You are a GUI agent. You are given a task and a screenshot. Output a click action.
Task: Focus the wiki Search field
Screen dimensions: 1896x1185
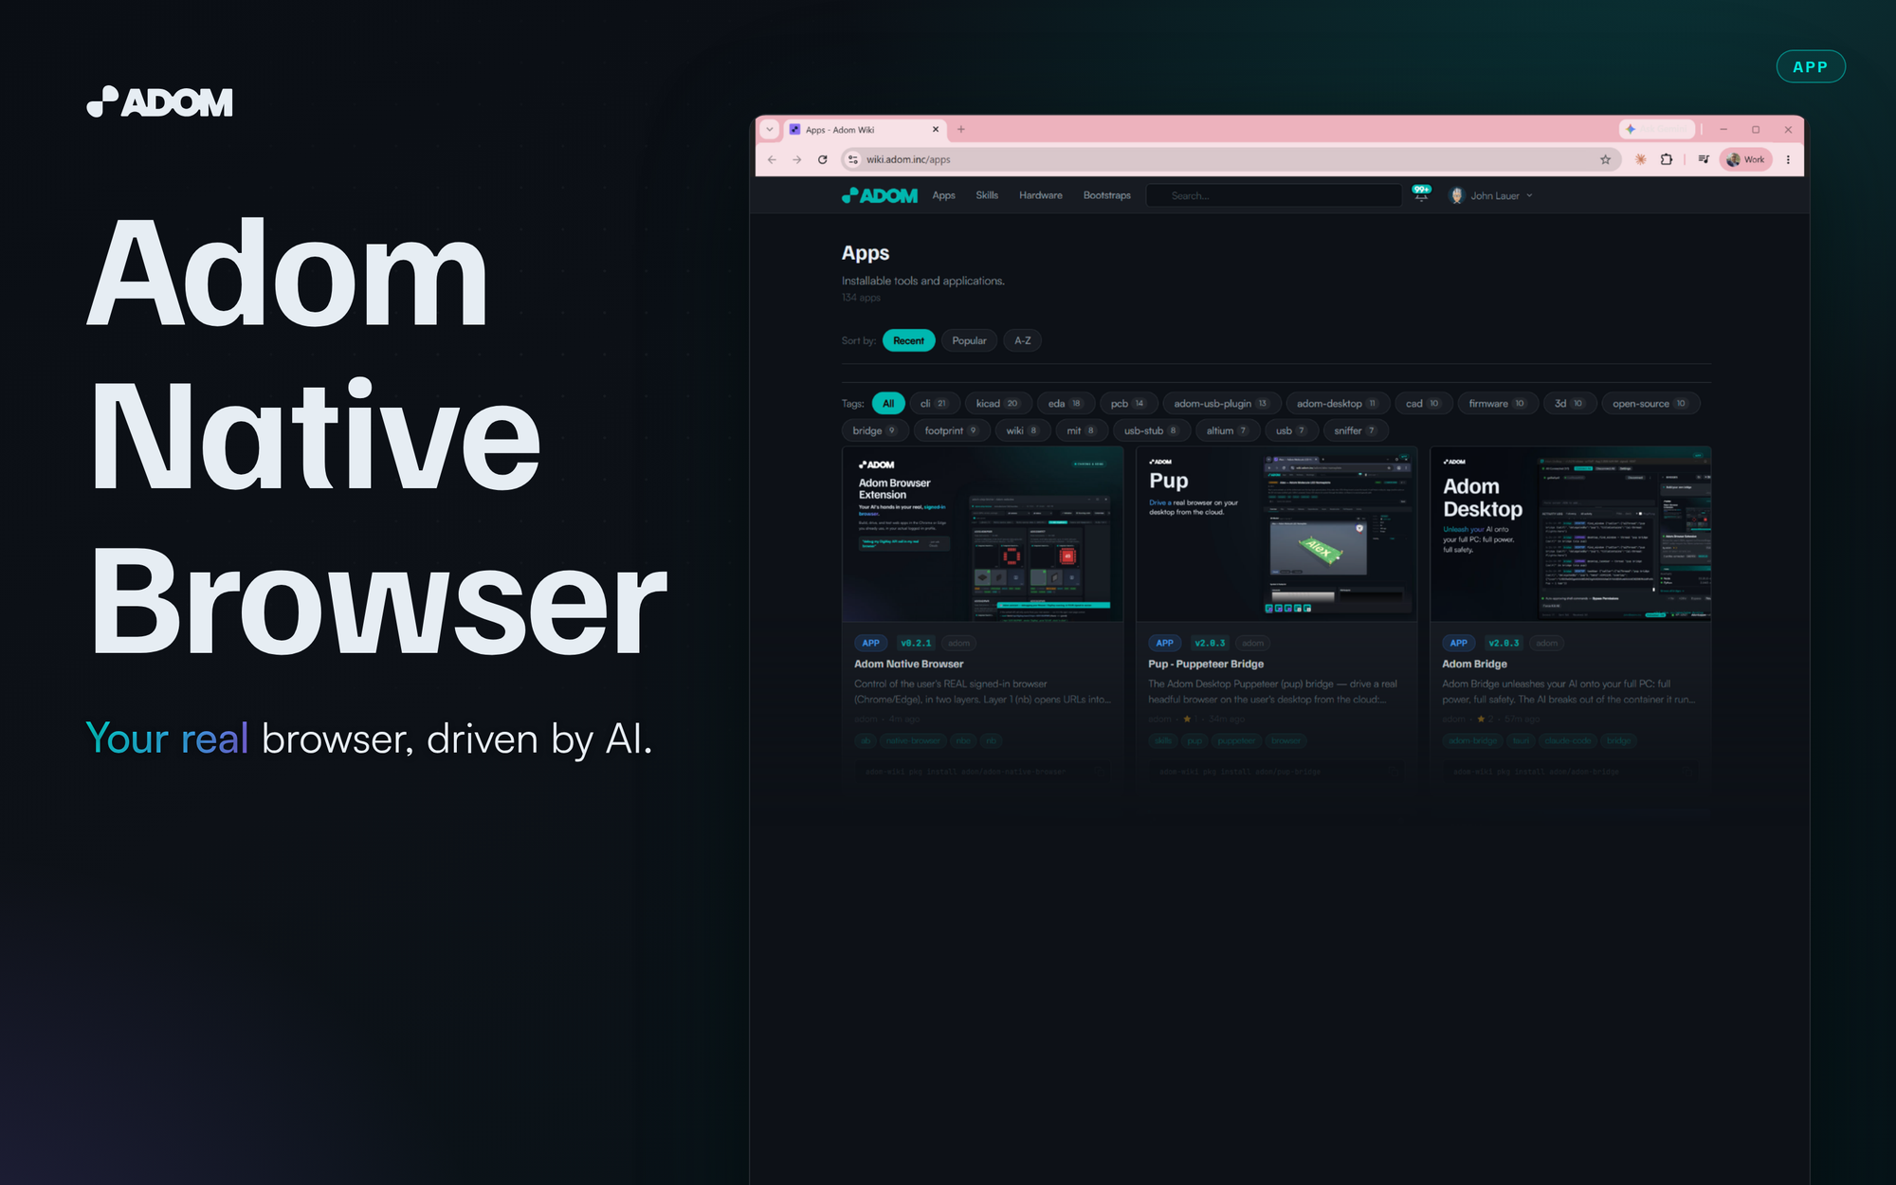1273,195
